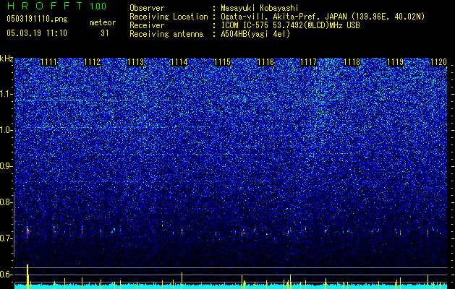This screenshot has width=455, height=289.
Task: Click the 1119 time marker
Action: [x=396, y=62]
